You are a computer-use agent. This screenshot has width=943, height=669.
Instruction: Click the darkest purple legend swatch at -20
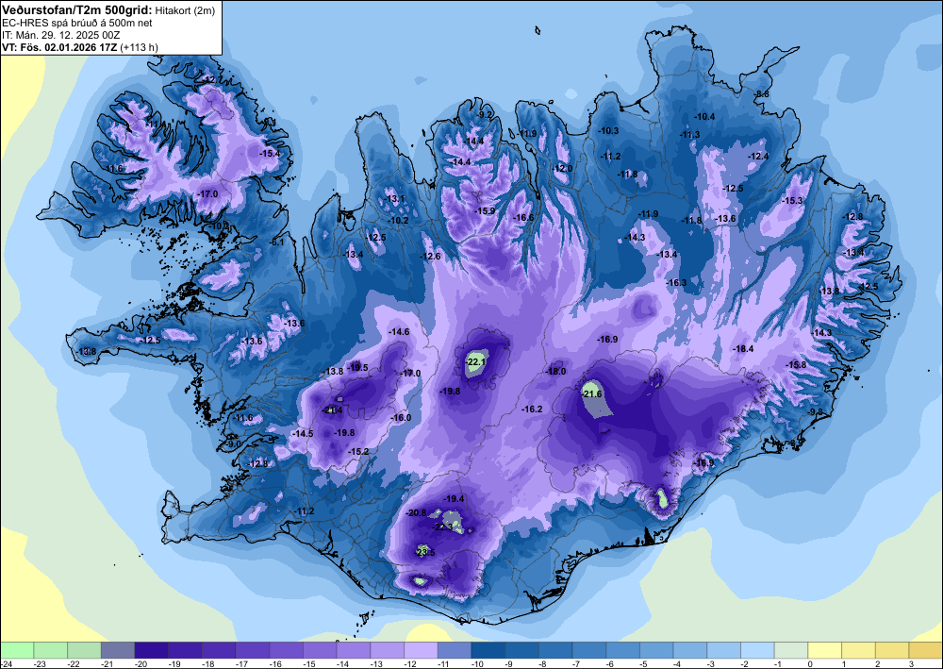pos(152,649)
